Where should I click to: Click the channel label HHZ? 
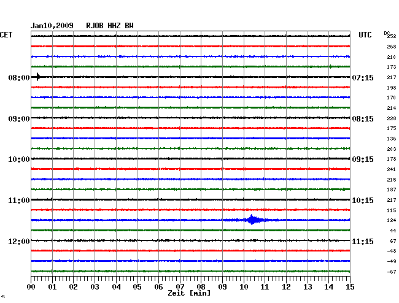[114, 26]
